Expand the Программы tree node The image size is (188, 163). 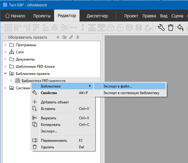tap(5, 45)
